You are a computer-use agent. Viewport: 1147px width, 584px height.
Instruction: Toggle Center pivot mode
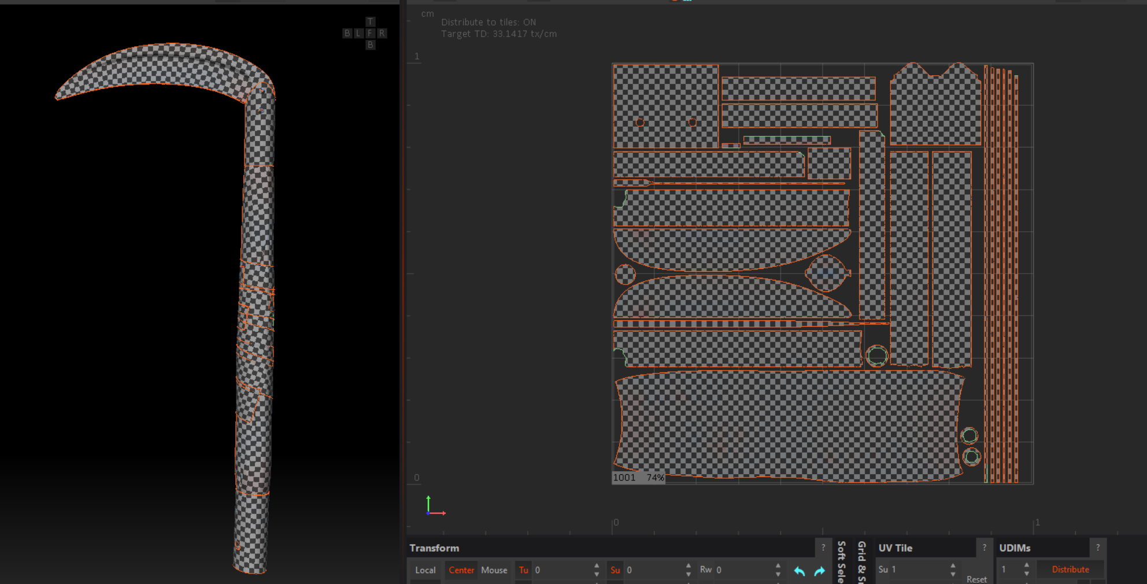pos(461,570)
